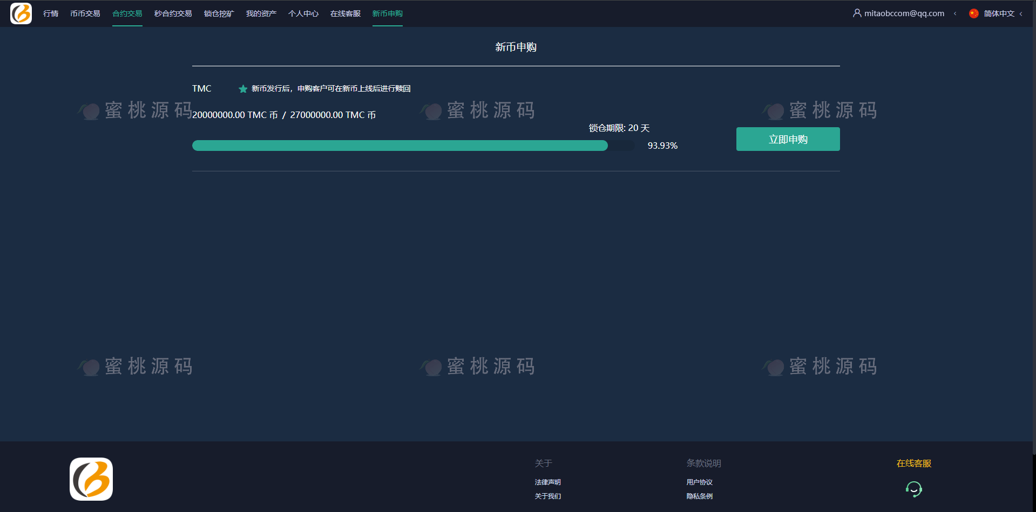Click the orange B logo in navbar
The image size is (1036, 512).
pyautogui.click(x=21, y=13)
